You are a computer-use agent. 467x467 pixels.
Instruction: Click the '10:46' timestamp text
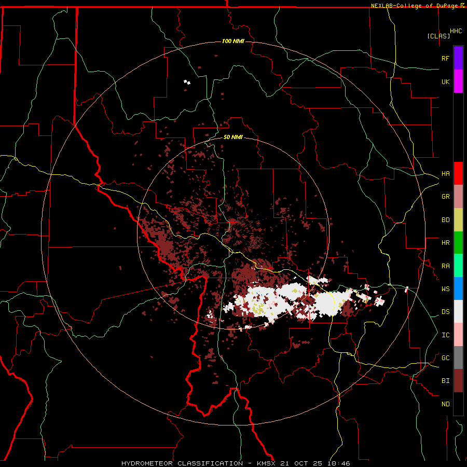click(339, 463)
